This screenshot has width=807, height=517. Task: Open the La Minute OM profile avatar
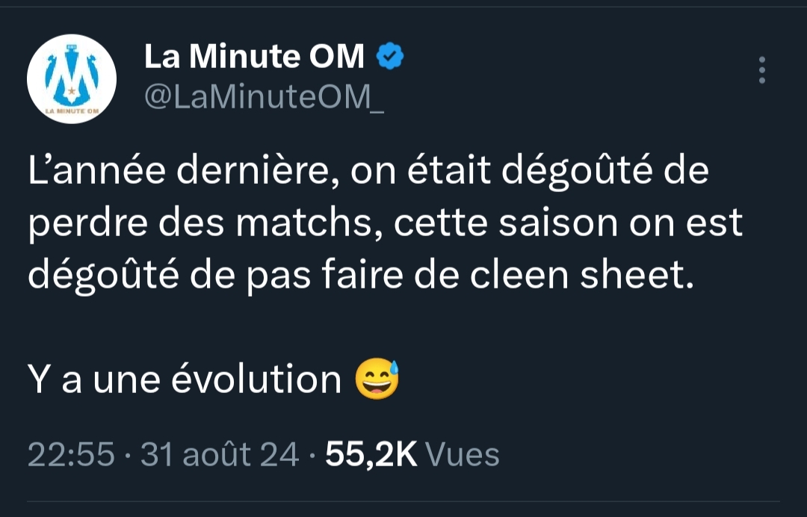point(72,79)
